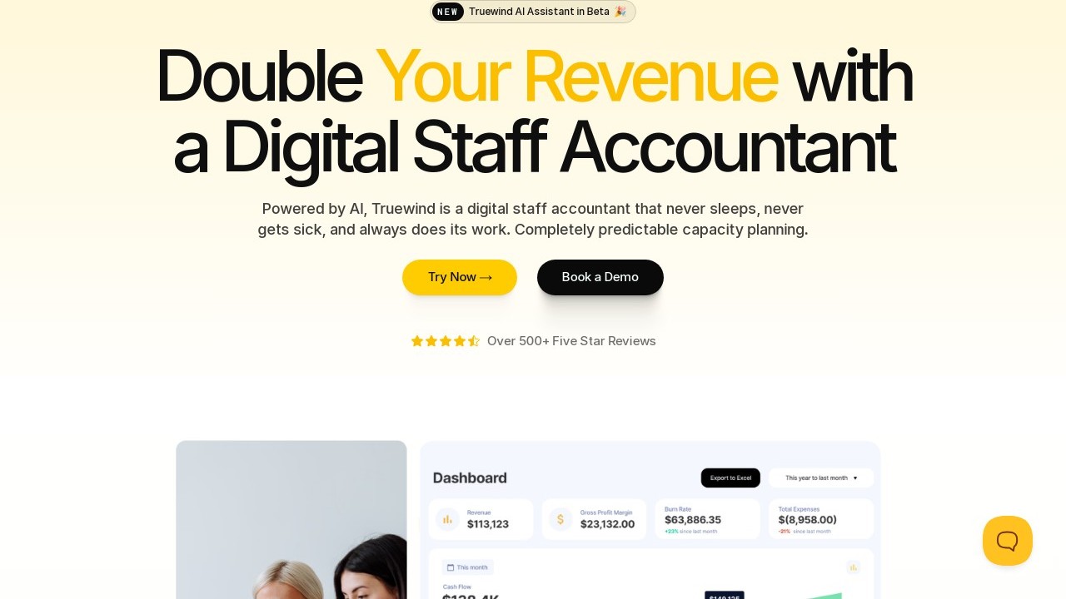
Task: Click the Revenue bar chart icon
Action: pyautogui.click(x=447, y=519)
